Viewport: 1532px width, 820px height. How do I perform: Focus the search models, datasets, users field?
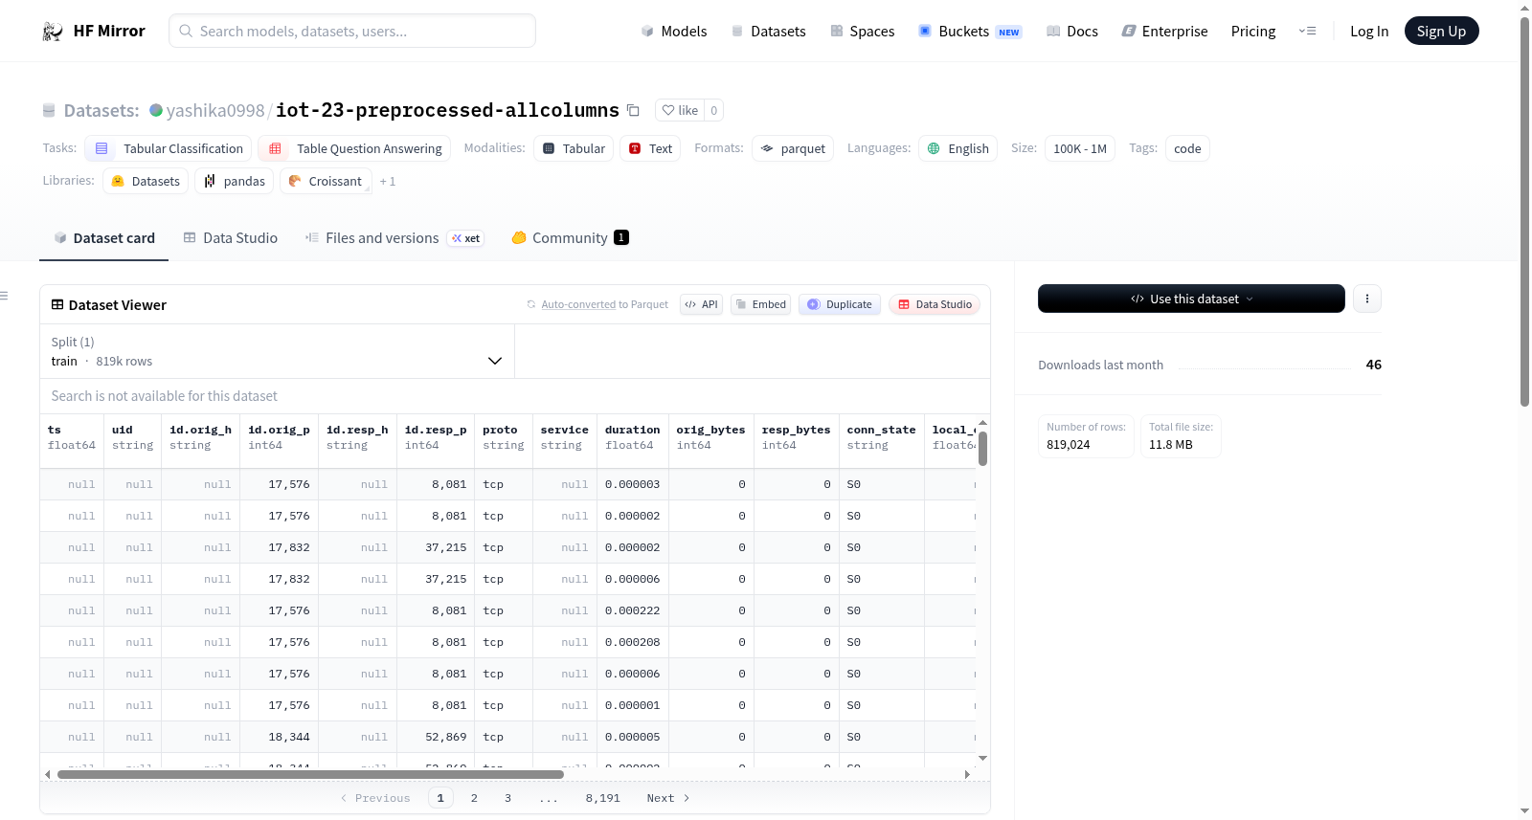[352, 31]
